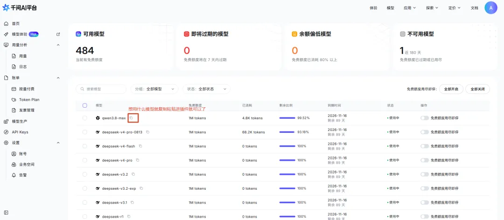Collapse the 用量分析 sidebar section
The width and height of the screenshot is (504, 220).
(58, 45)
